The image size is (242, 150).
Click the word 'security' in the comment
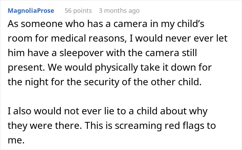coord(102,82)
